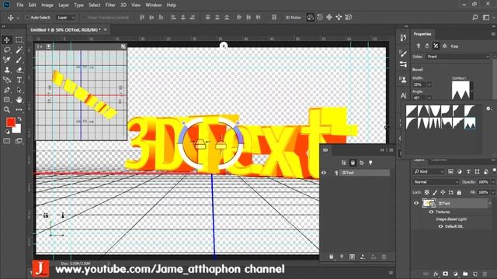Image resolution: width=497 pixels, height=279 pixels.
Task: Select the Clone Stamp tool in the toolbox
Action: 7,70
